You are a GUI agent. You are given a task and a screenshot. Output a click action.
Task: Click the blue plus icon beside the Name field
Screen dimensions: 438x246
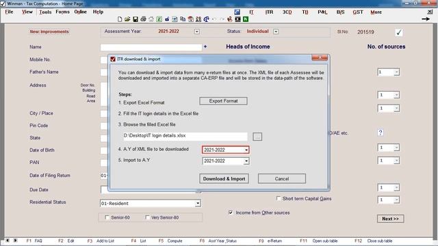tap(205, 46)
